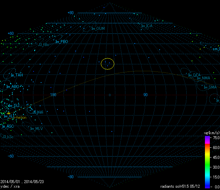Click the Iw_ICA shower label
The height and width of the screenshot is (190, 220).
click(x=147, y=26)
